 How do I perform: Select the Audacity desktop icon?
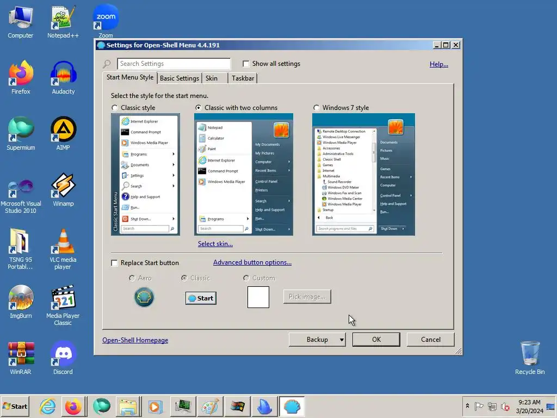pyautogui.click(x=63, y=78)
